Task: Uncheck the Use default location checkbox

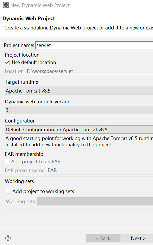Action: [x=7, y=62]
